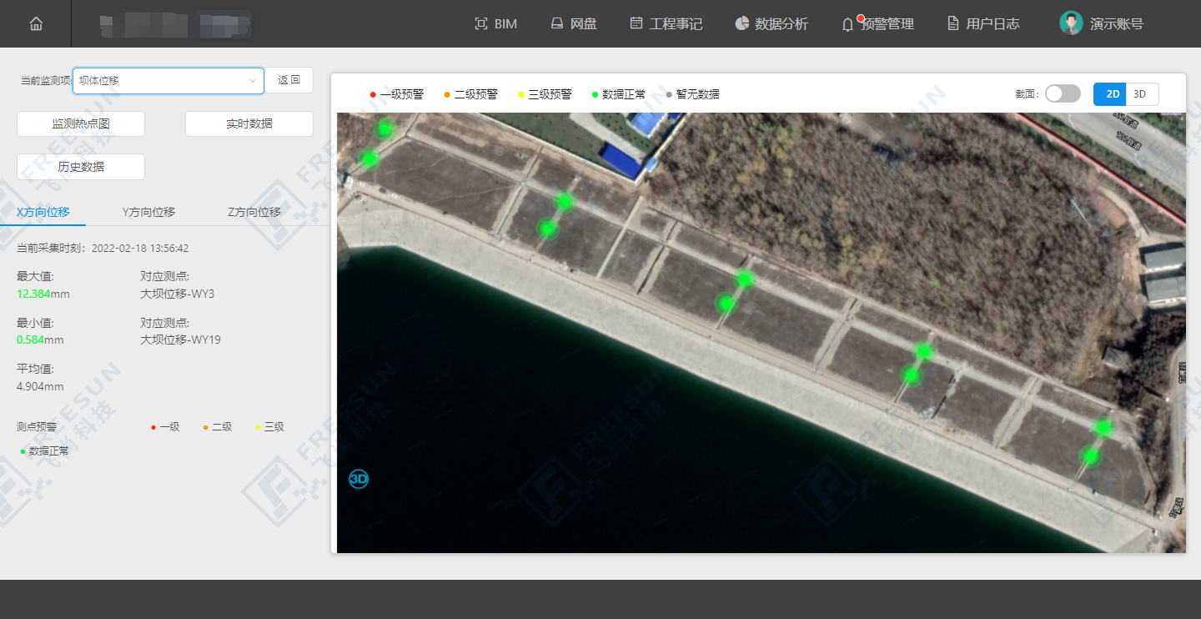Image resolution: width=1201 pixels, height=619 pixels.
Task: Select the Y方向位移 tab
Action: (148, 212)
